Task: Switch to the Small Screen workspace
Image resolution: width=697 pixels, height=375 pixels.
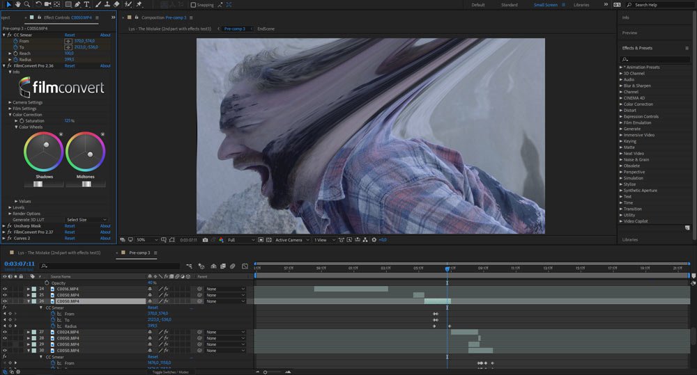Action: pos(545,5)
